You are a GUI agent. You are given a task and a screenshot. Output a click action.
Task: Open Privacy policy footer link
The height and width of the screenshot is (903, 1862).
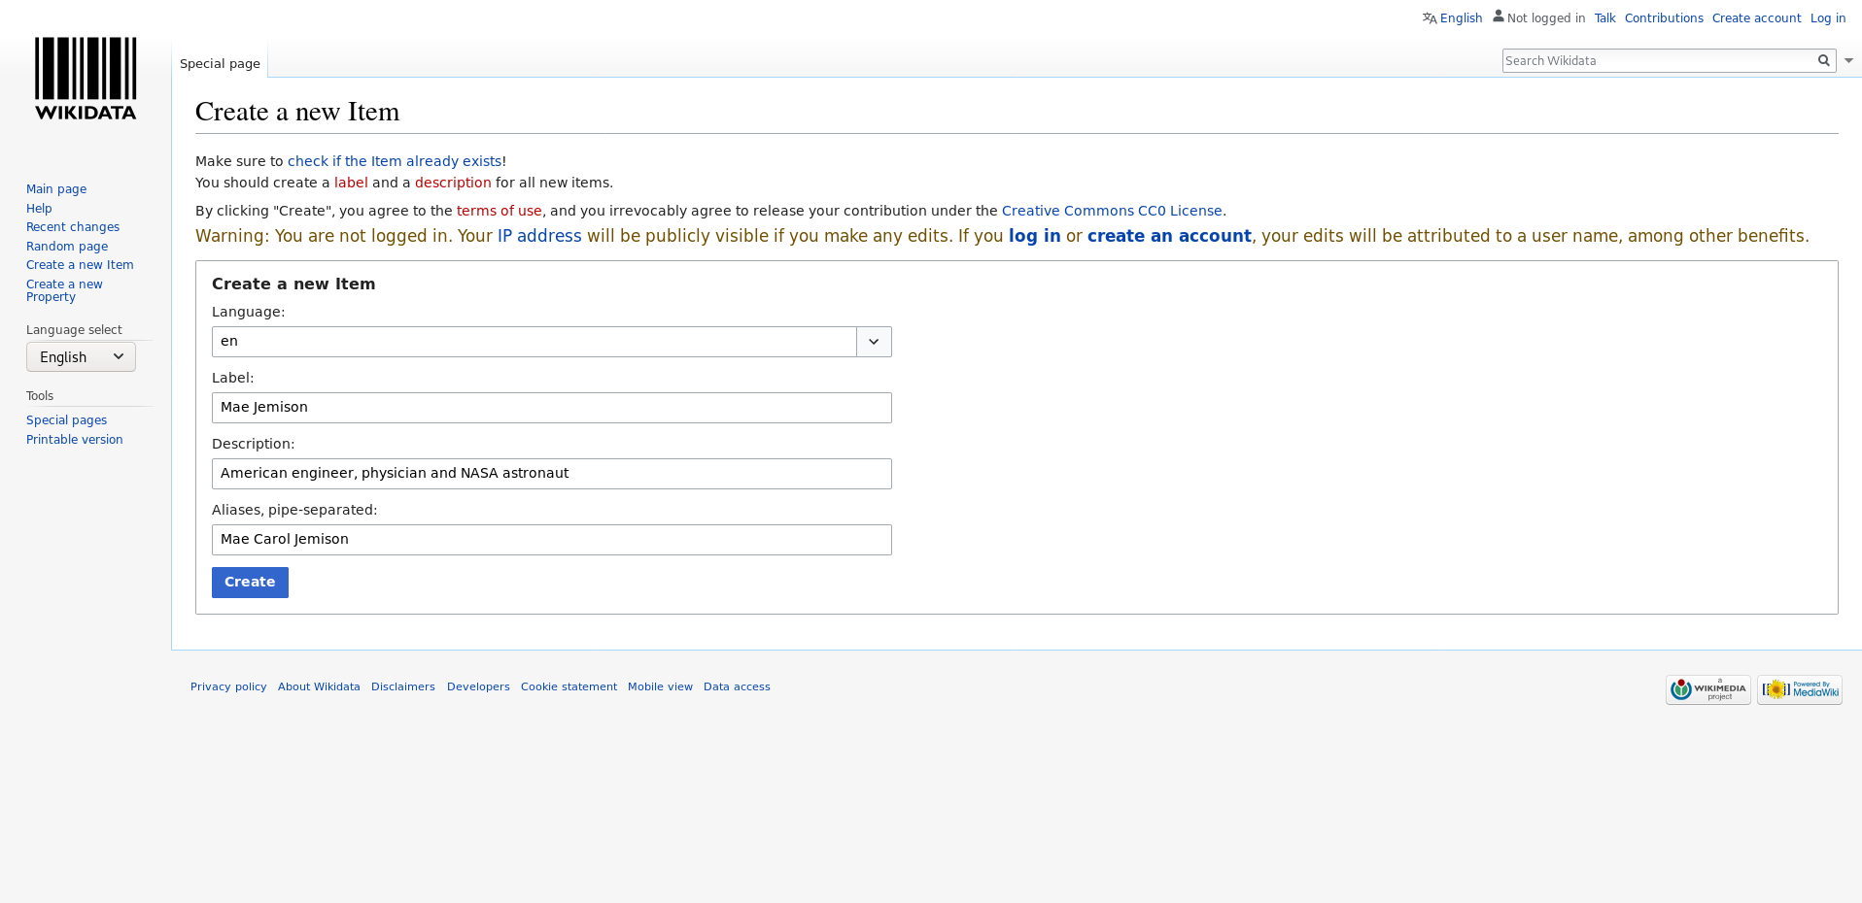[x=228, y=686]
